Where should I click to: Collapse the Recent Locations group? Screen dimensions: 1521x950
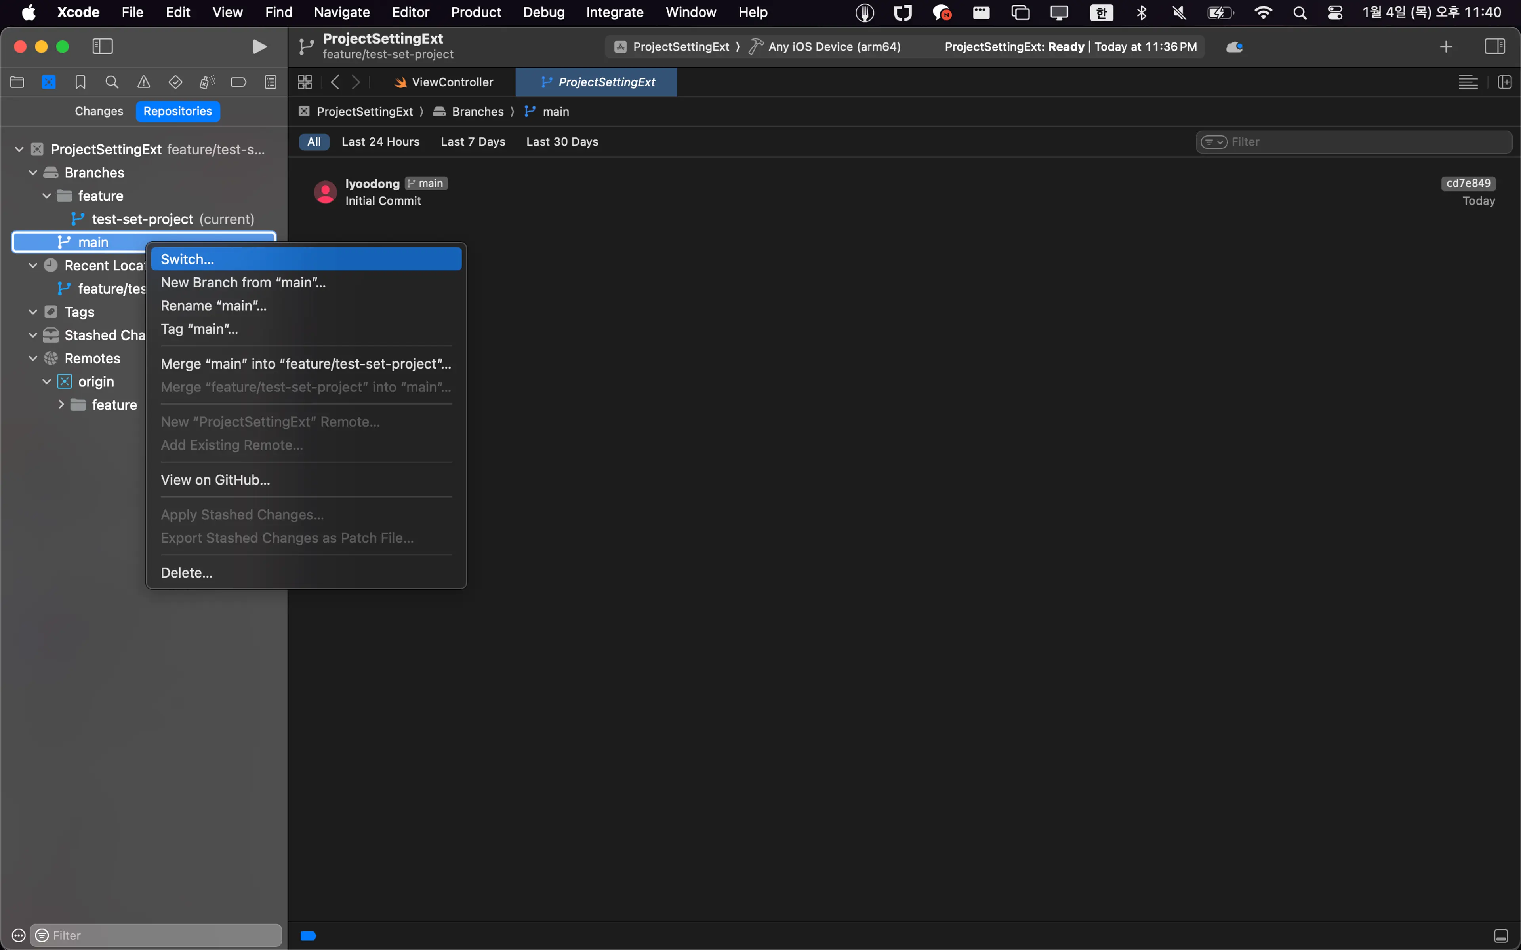33,266
